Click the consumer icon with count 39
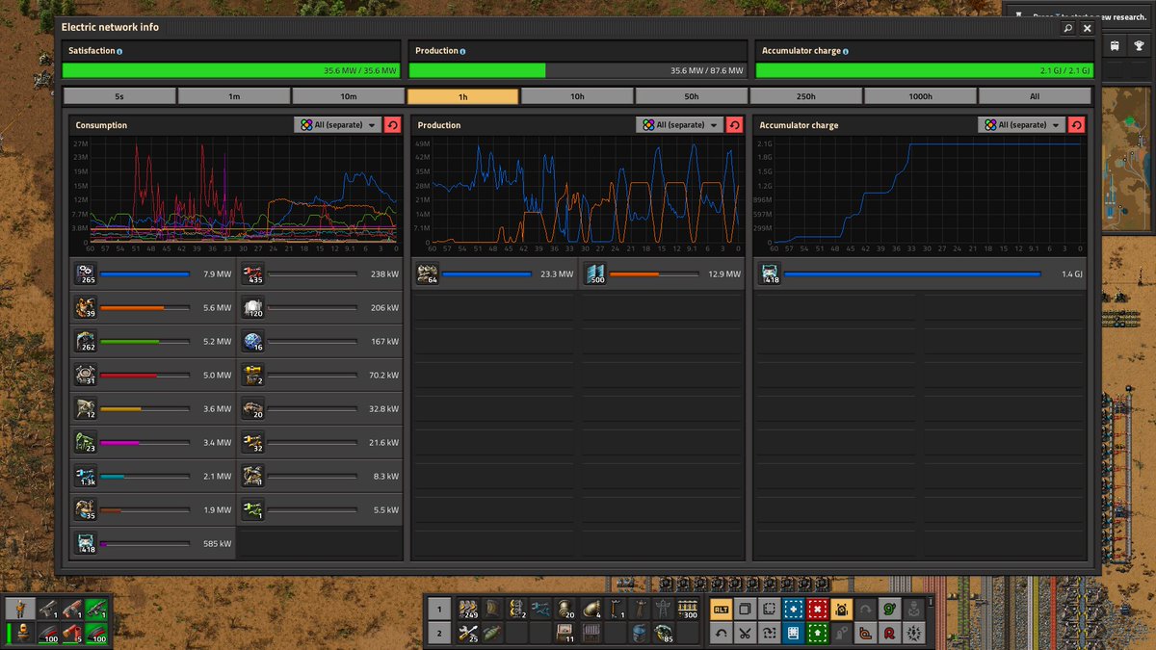1156x650 pixels. click(86, 308)
